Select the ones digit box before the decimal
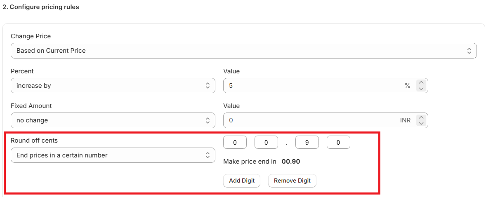The image size is (493, 197). 266,143
